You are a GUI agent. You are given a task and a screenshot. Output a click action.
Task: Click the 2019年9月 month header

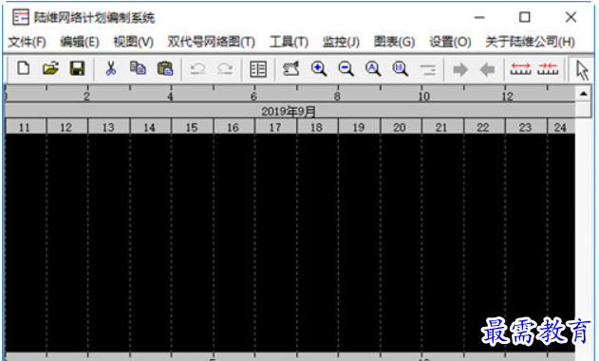(x=289, y=111)
